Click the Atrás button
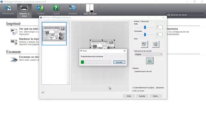This screenshot has width=206, height=115. pos(129,96)
